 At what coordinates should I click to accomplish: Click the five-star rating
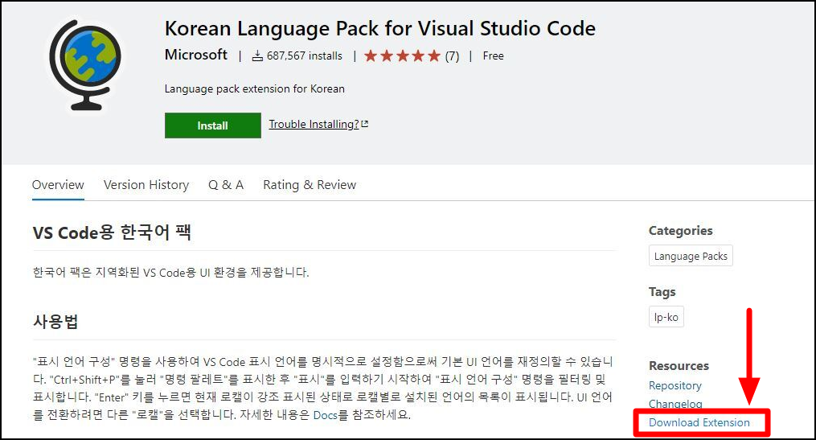click(402, 56)
